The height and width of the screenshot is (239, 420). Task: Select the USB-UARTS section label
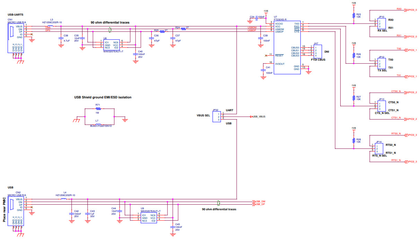[x=15, y=15]
